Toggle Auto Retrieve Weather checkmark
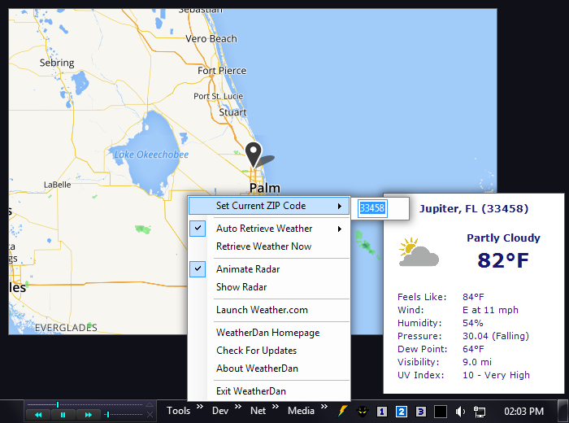 point(198,229)
